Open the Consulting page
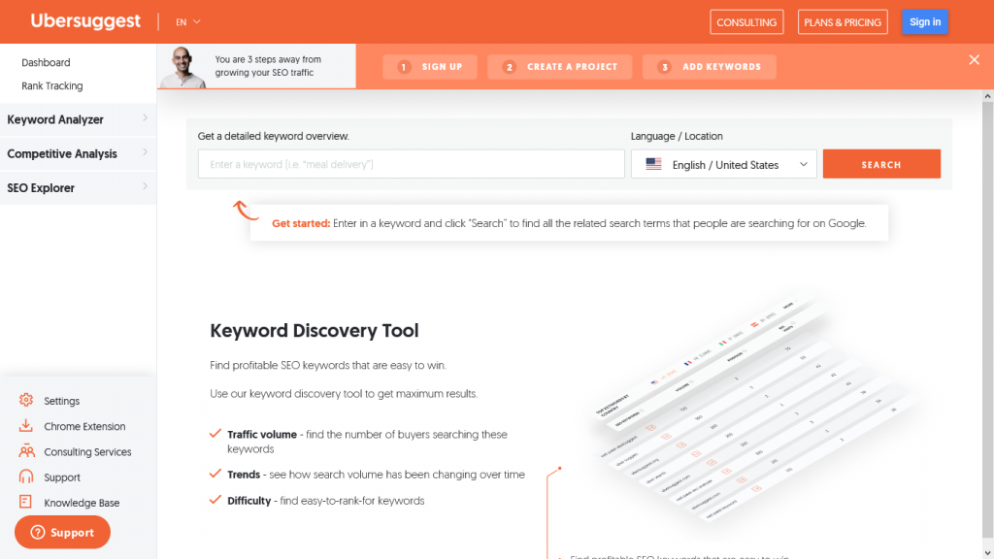Viewport: 994px width, 559px height. point(746,21)
